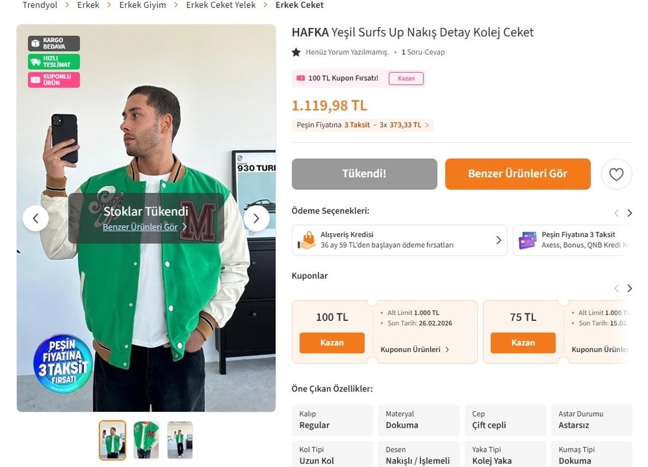The height and width of the screenshot is (467, 648).
Task: Claim the 100 TL coupon with Kazan
Action: [332, 343]
